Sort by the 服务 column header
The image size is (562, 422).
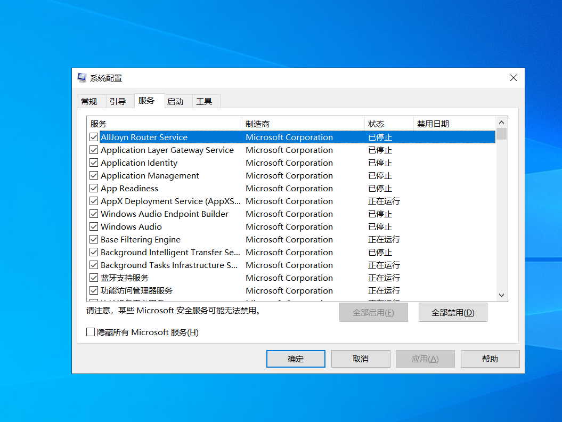[x=165, y=124]
